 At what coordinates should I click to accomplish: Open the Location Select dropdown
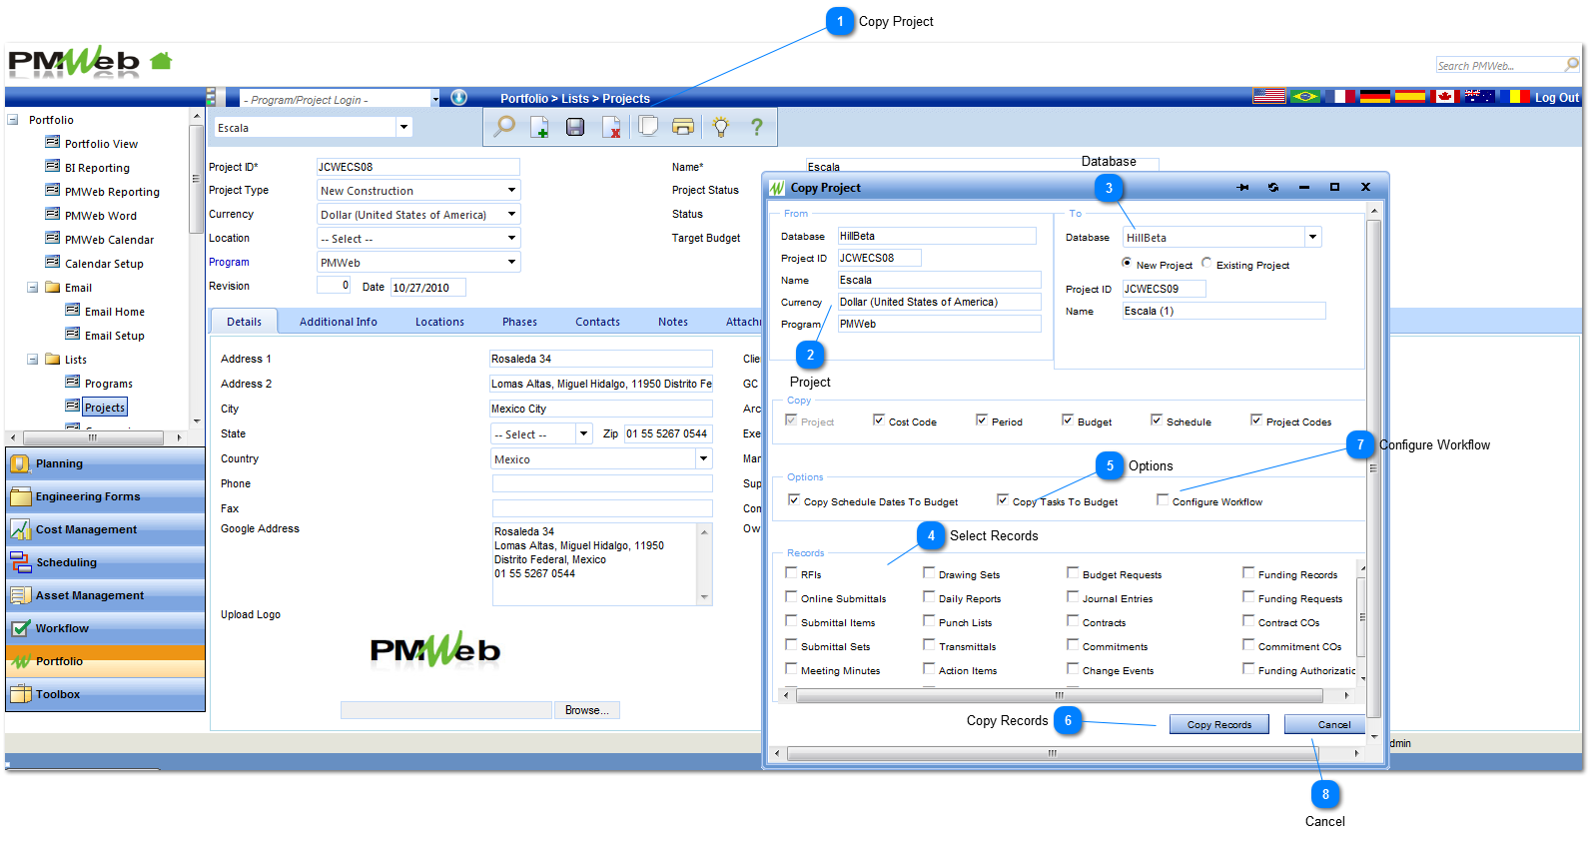click(511, 238)
